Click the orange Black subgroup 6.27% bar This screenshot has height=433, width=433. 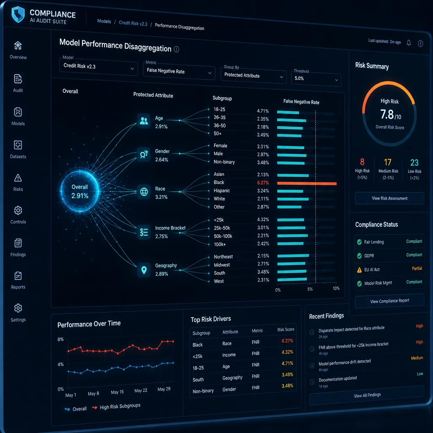(x=307, y=184)
